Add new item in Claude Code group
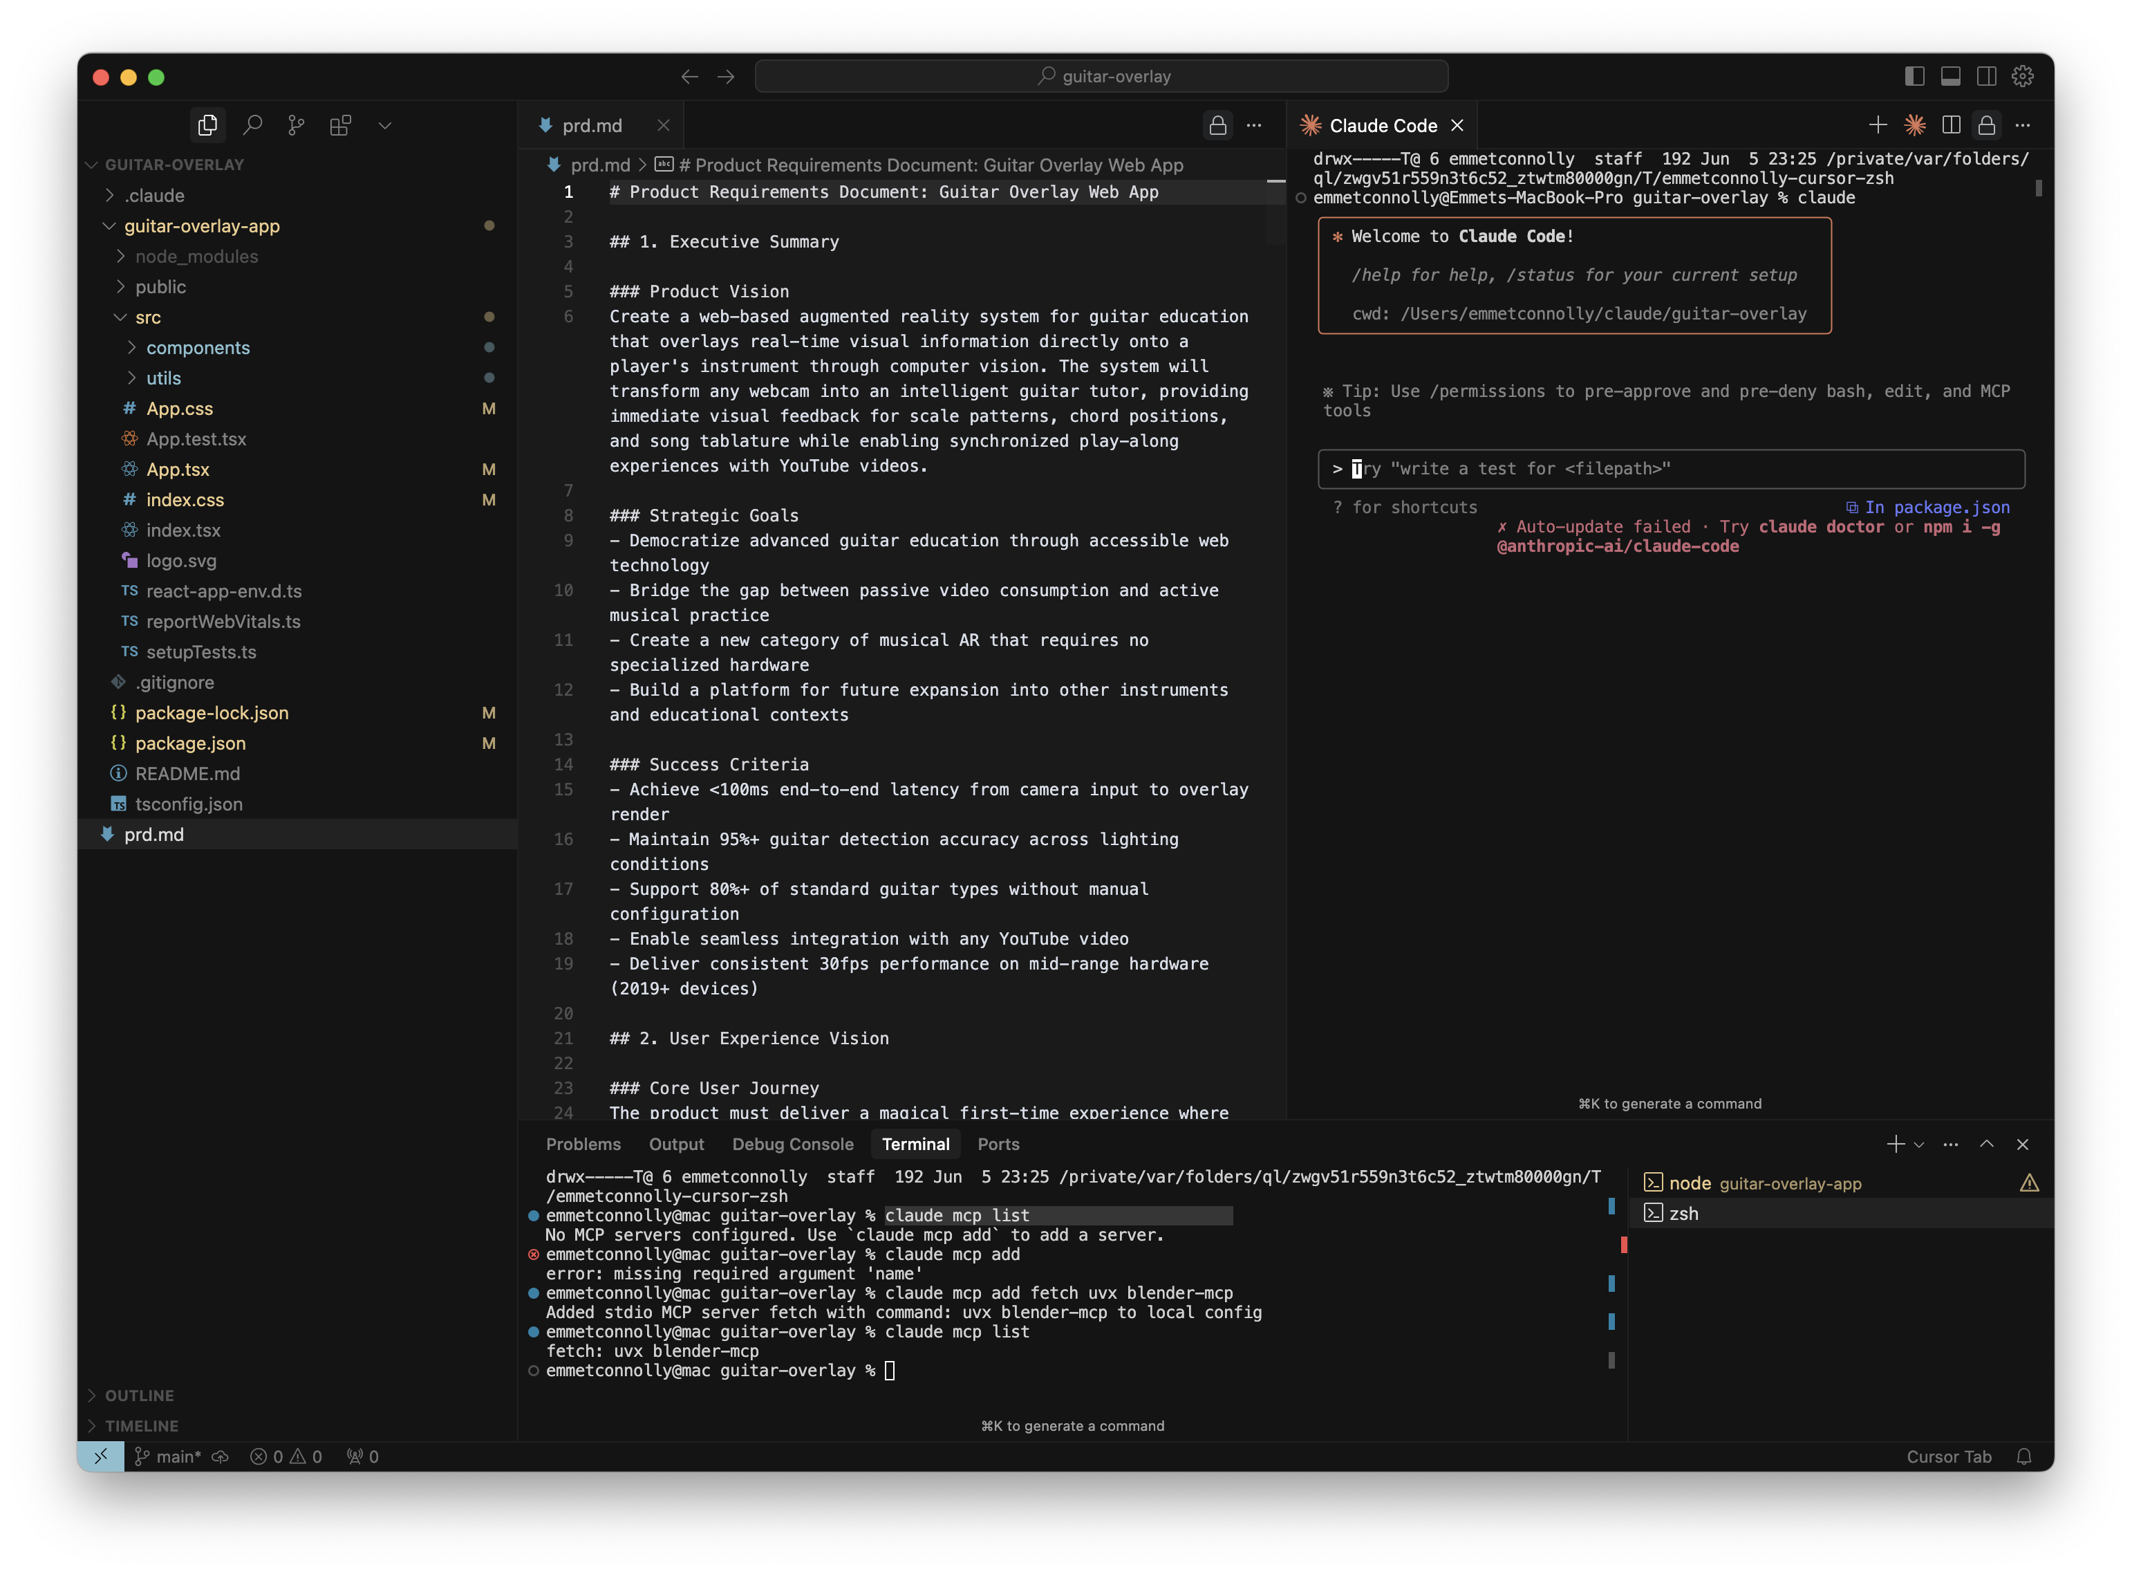 point(1878,124)
